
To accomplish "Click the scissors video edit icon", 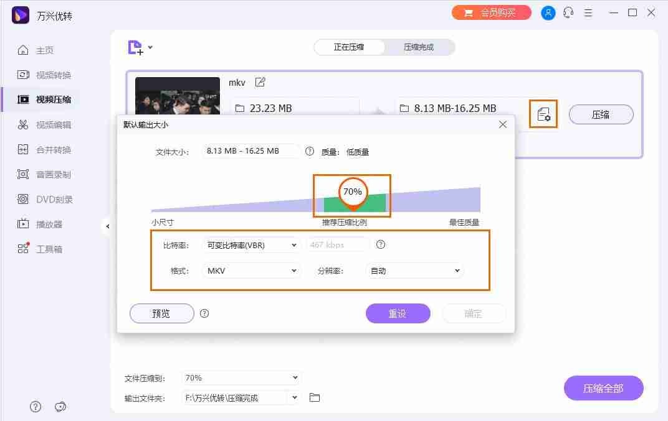I will point(23,124).
